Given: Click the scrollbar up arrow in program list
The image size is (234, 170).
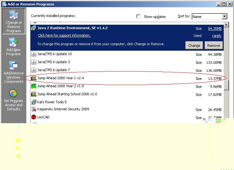Looking at the screenshot, I should [226, 25].
